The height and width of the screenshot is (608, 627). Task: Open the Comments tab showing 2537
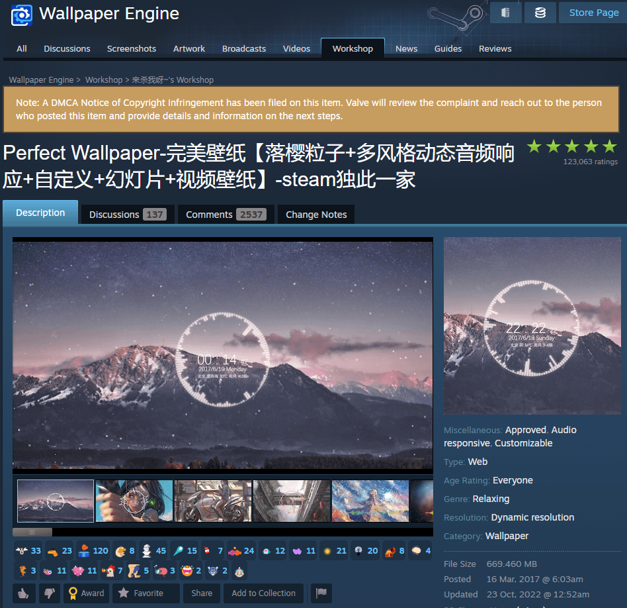point(226,215)
